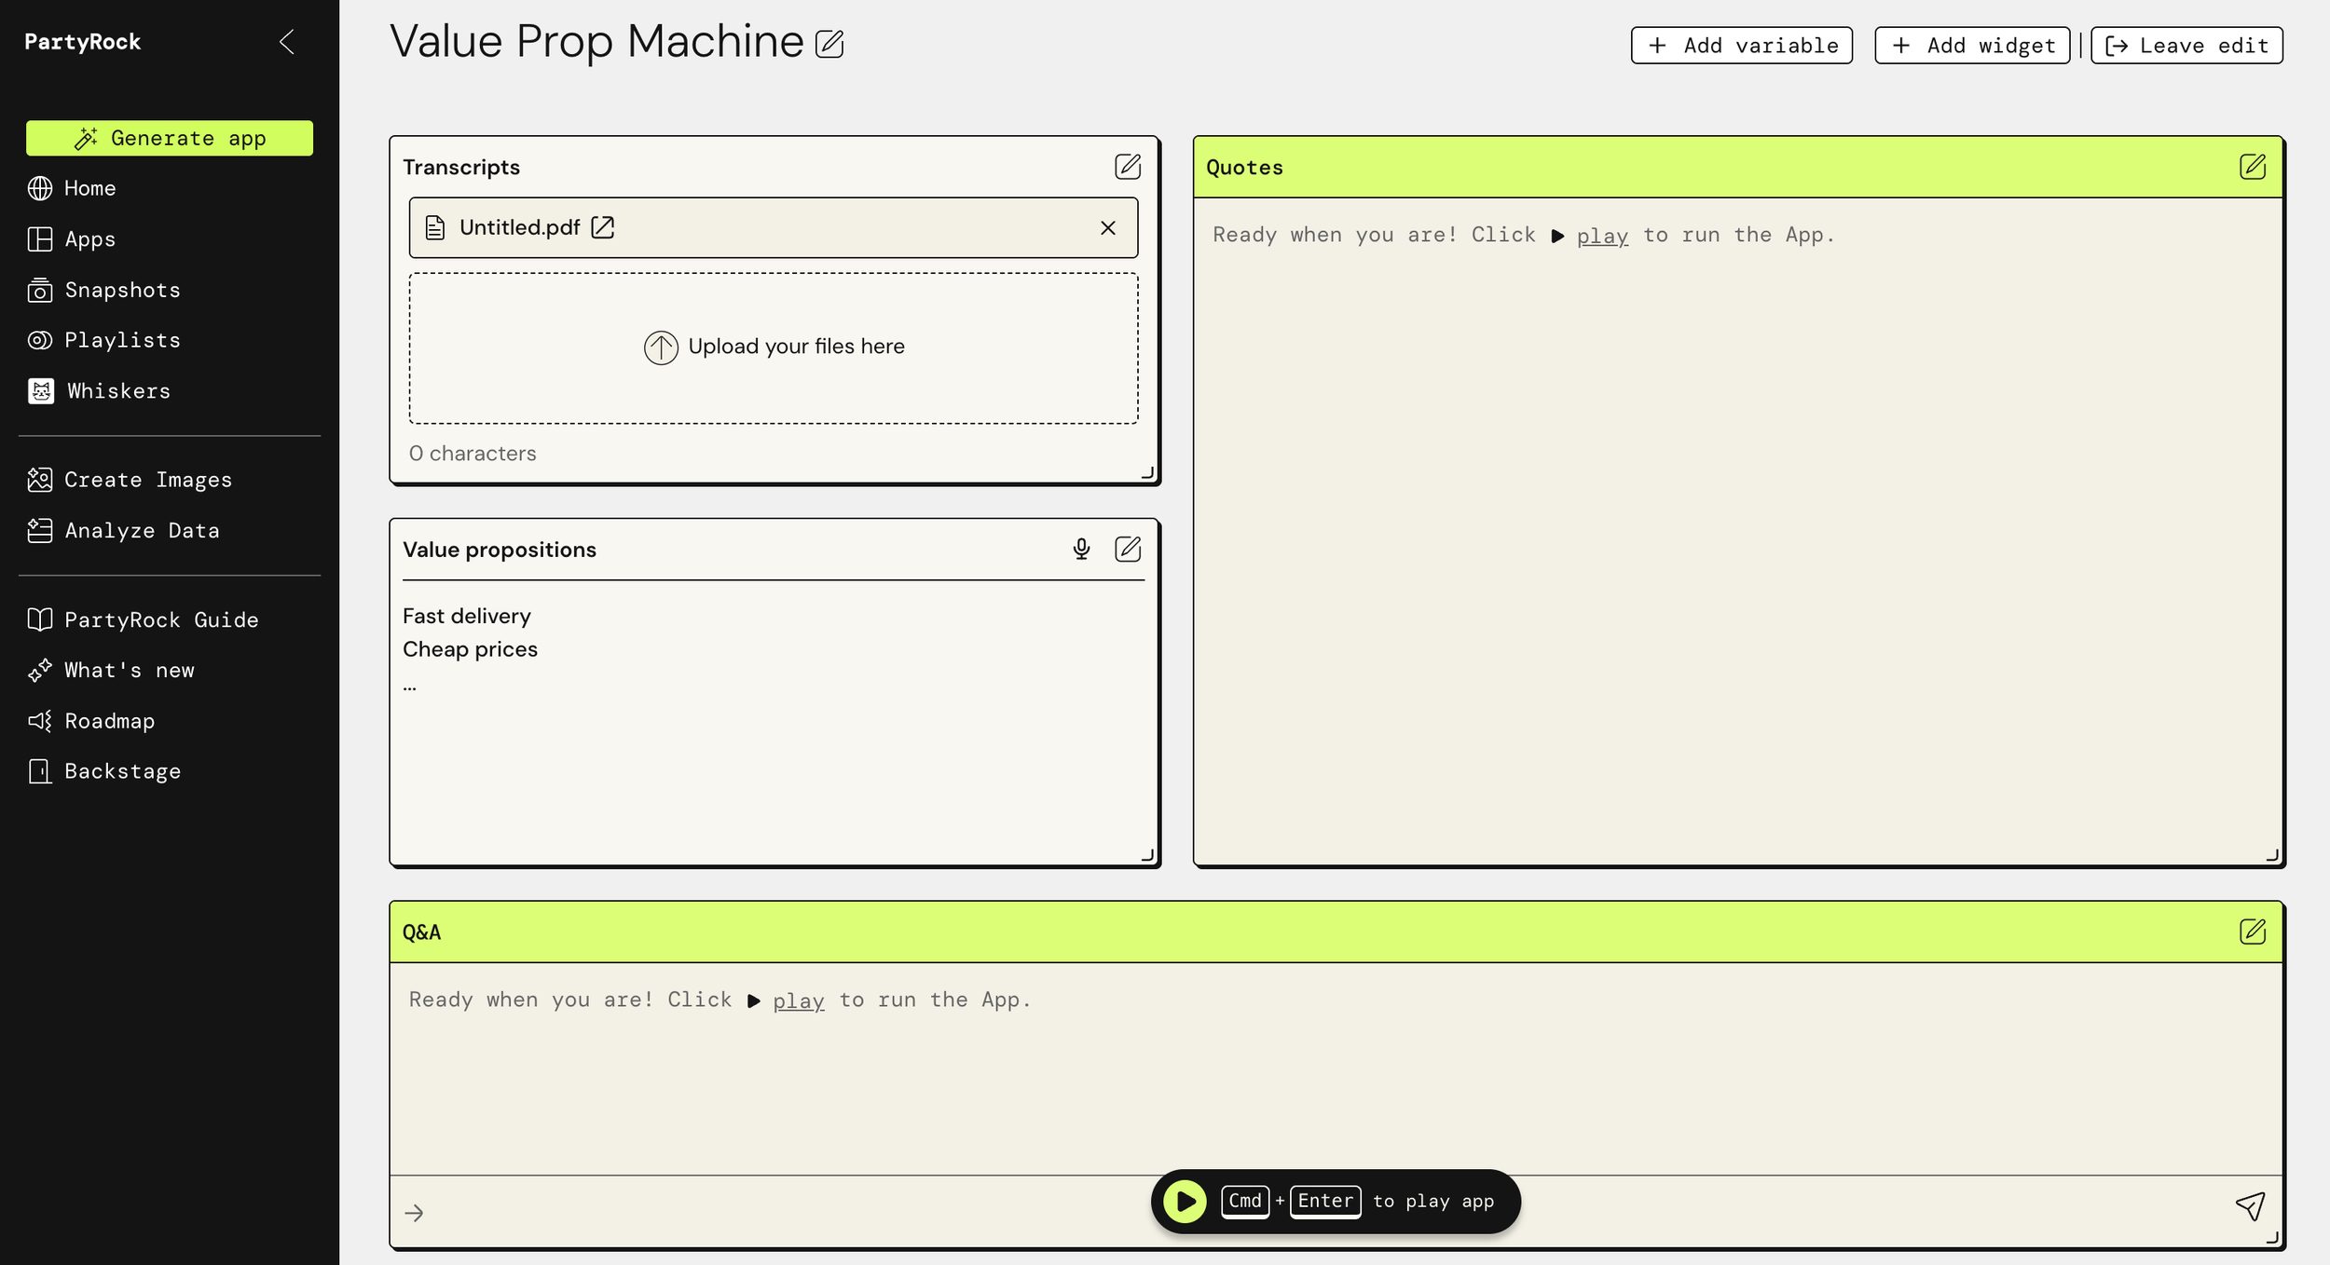
Task: Click the edit icon beside app title
Action: point(829,44)
